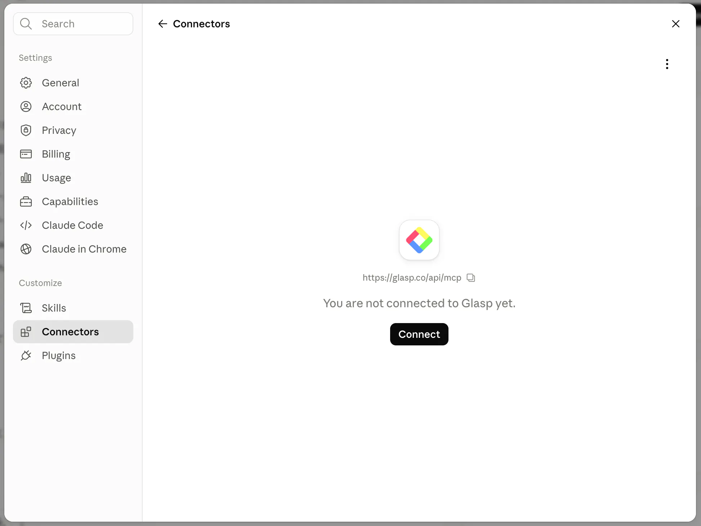Click the Claude in Chrome globe icon

coord(26,249)
